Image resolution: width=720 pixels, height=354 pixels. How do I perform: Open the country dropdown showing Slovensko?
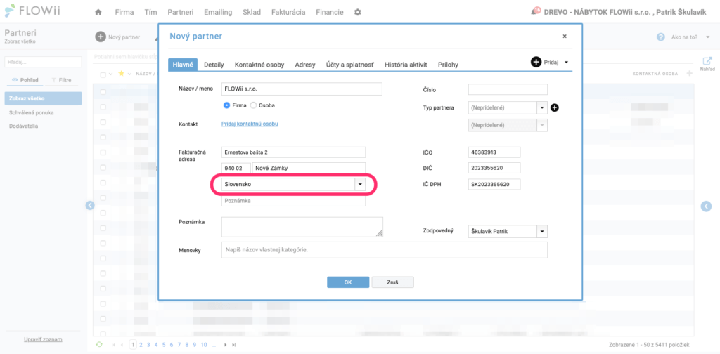360,184
